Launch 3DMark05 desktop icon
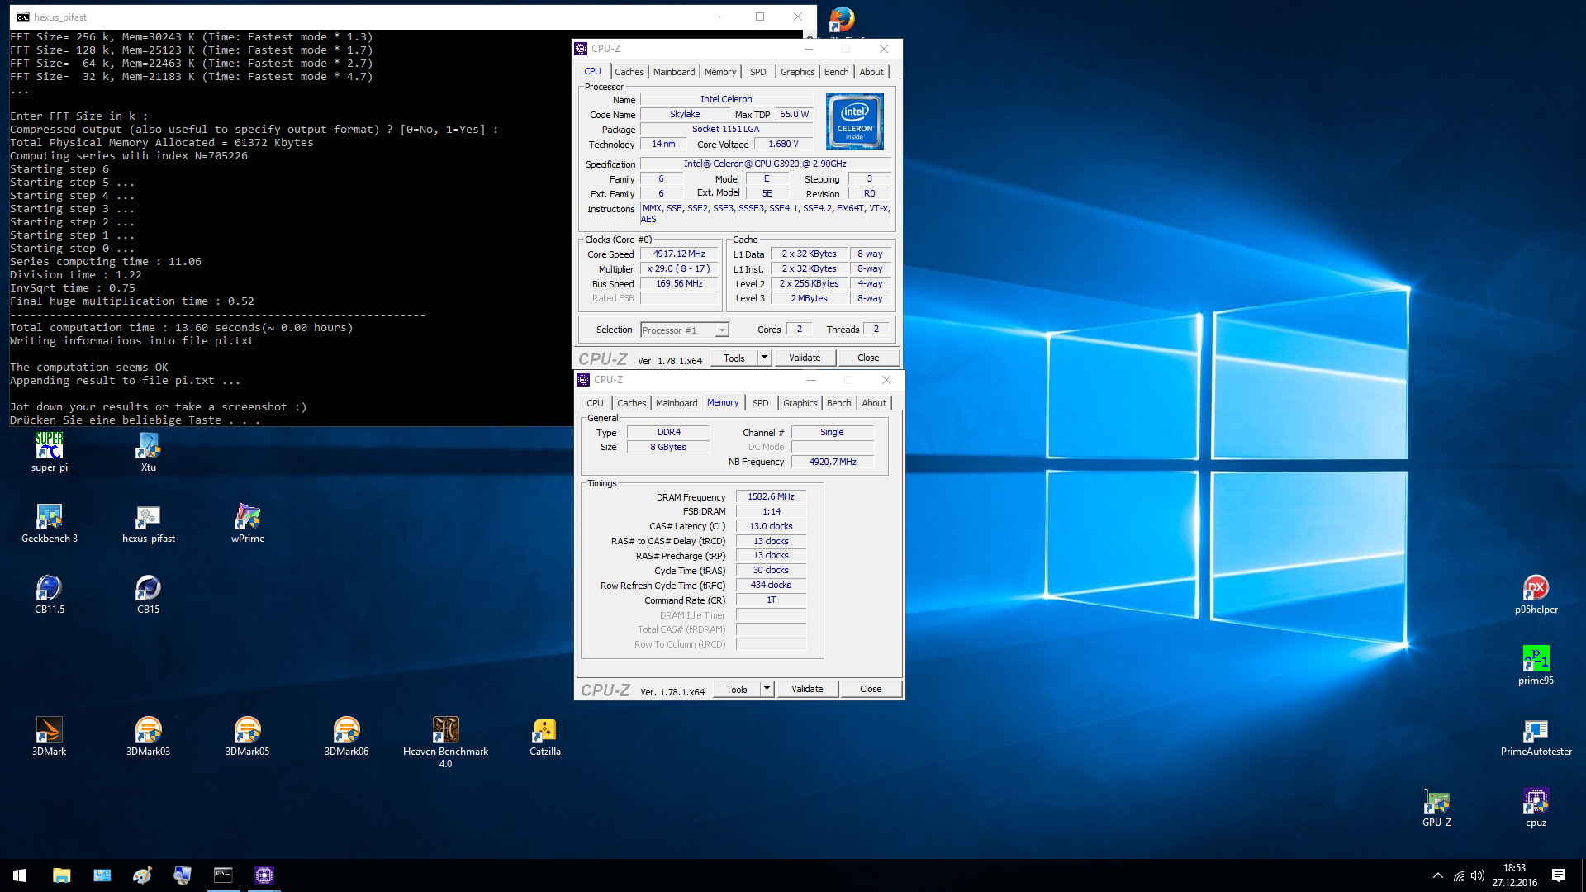This screenshot has width=1586, height=892. (x=248, y=737)
